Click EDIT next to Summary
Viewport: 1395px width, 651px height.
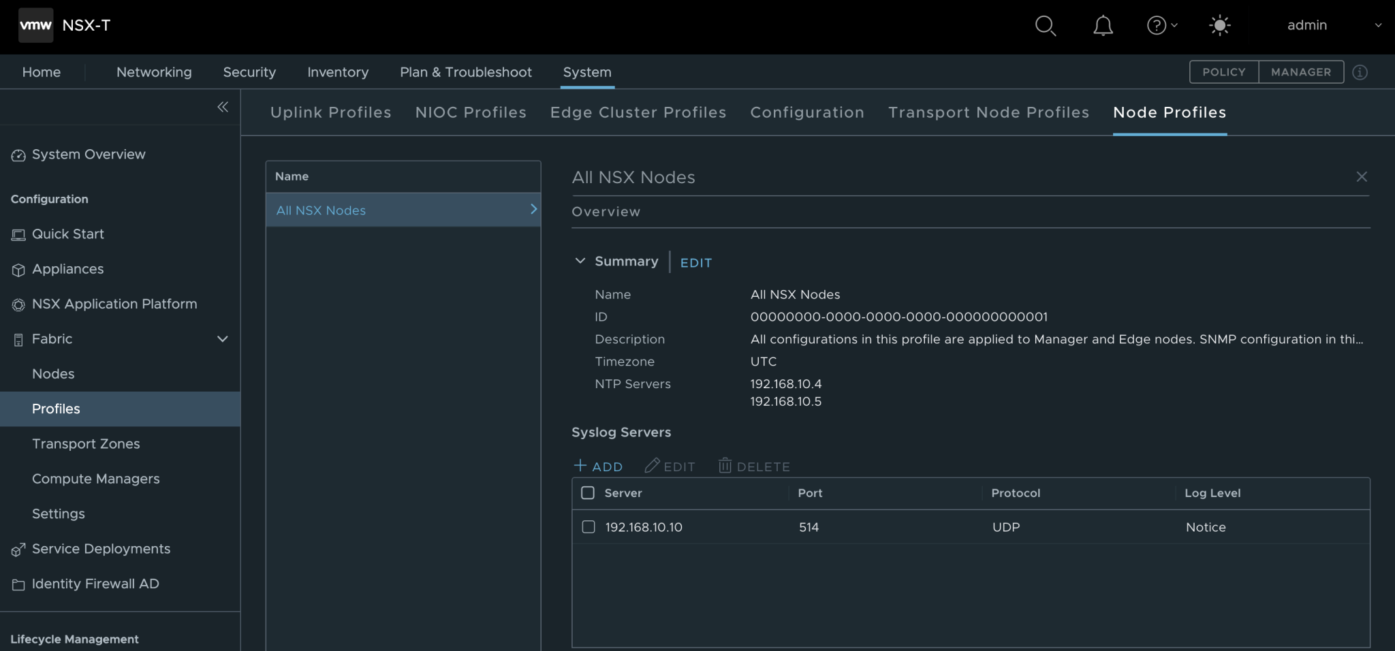click(695, 262)
